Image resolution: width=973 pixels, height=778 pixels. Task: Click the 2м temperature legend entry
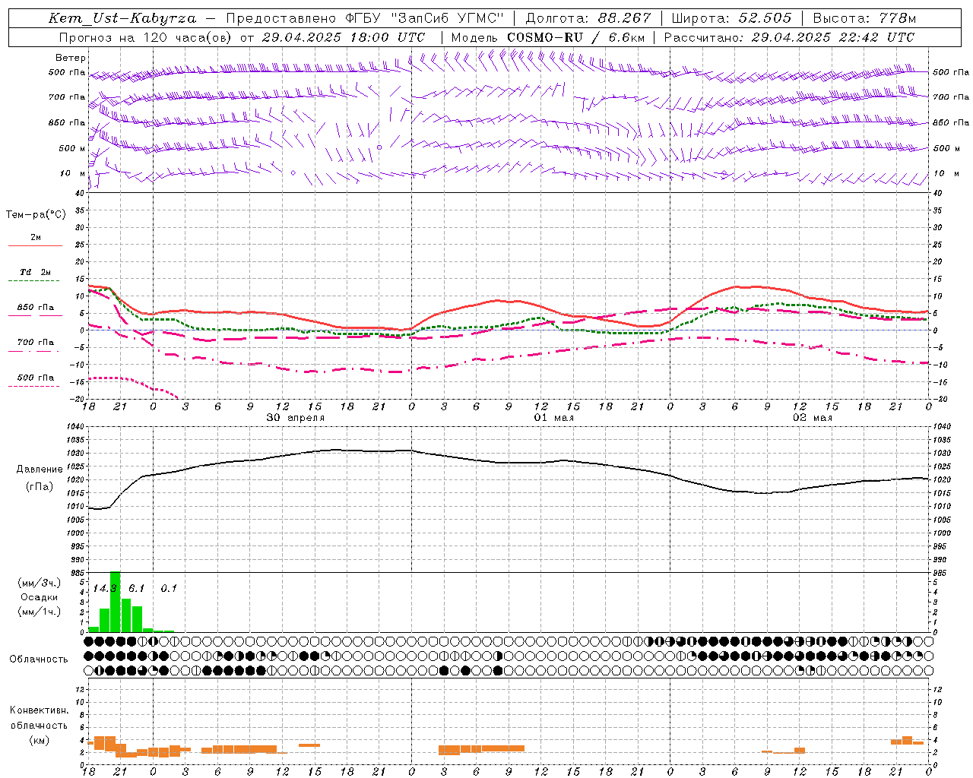(36, 238)
